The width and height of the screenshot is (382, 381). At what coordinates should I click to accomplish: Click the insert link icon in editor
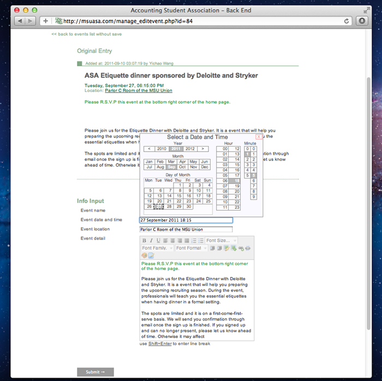coord(241,248)
